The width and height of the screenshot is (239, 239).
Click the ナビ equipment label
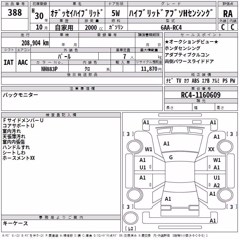[169, 80]
